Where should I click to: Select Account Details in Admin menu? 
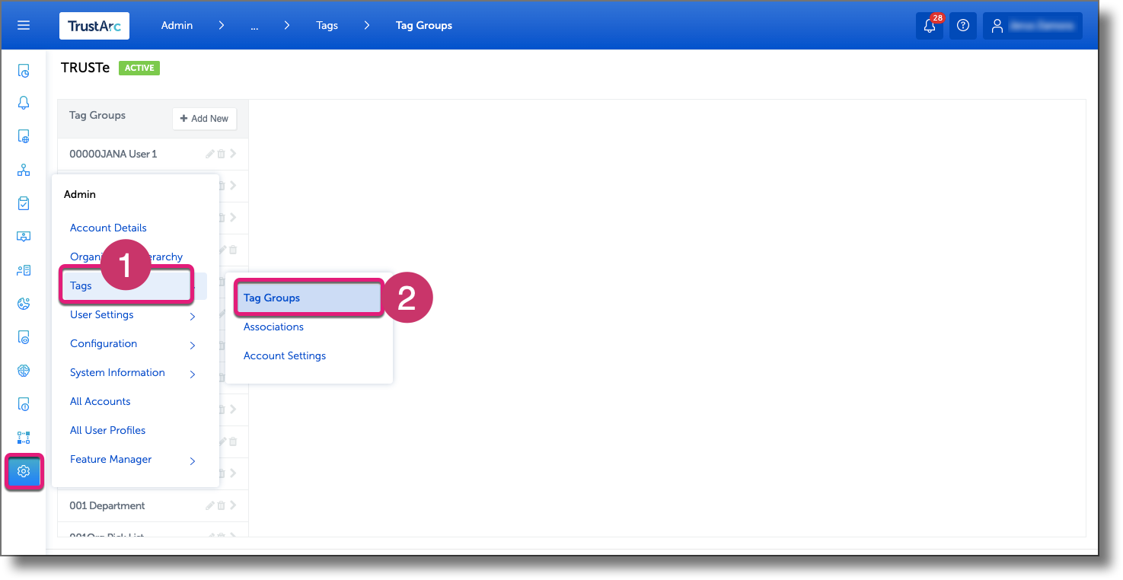108,228
